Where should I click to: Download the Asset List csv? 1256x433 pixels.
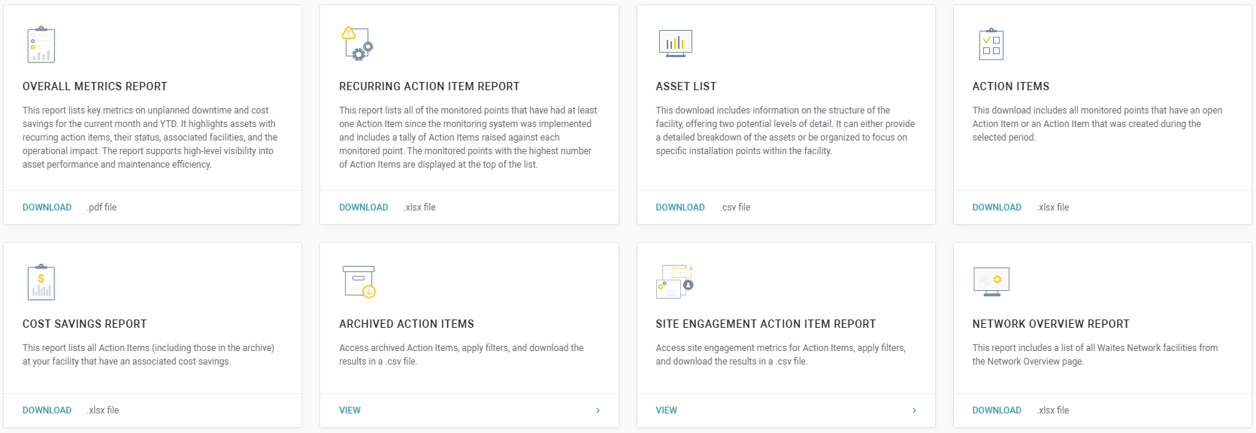click(680, 207)
